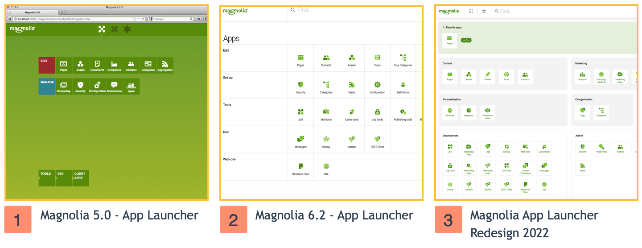The height and width of the screenshot is (248, 642).
Task: Open the Stories app in Content section
Action: tap(488, 76)
